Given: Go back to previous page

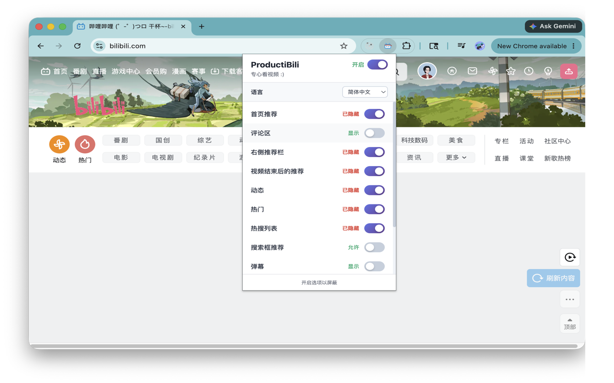Looking at the screenshot, I should [41, 46].
